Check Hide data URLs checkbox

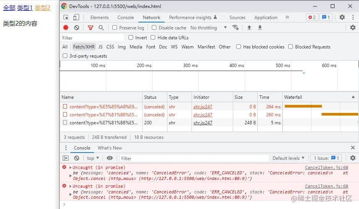tap(153, 37)
